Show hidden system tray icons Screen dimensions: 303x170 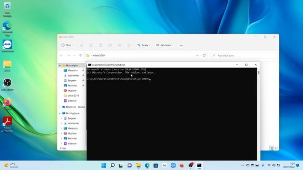tap(243, 165)
